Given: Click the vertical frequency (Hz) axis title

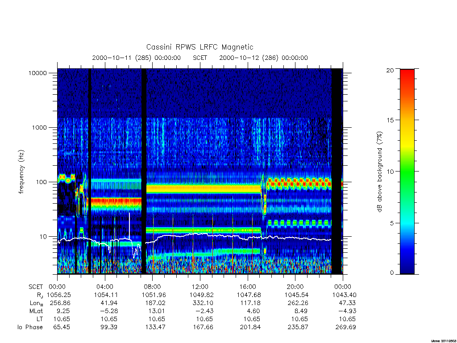Looking at the screenshot, I should (21, 172).
